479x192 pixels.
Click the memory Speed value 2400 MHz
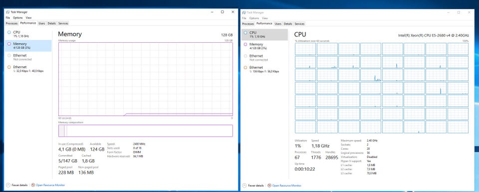tap(139, 144)
